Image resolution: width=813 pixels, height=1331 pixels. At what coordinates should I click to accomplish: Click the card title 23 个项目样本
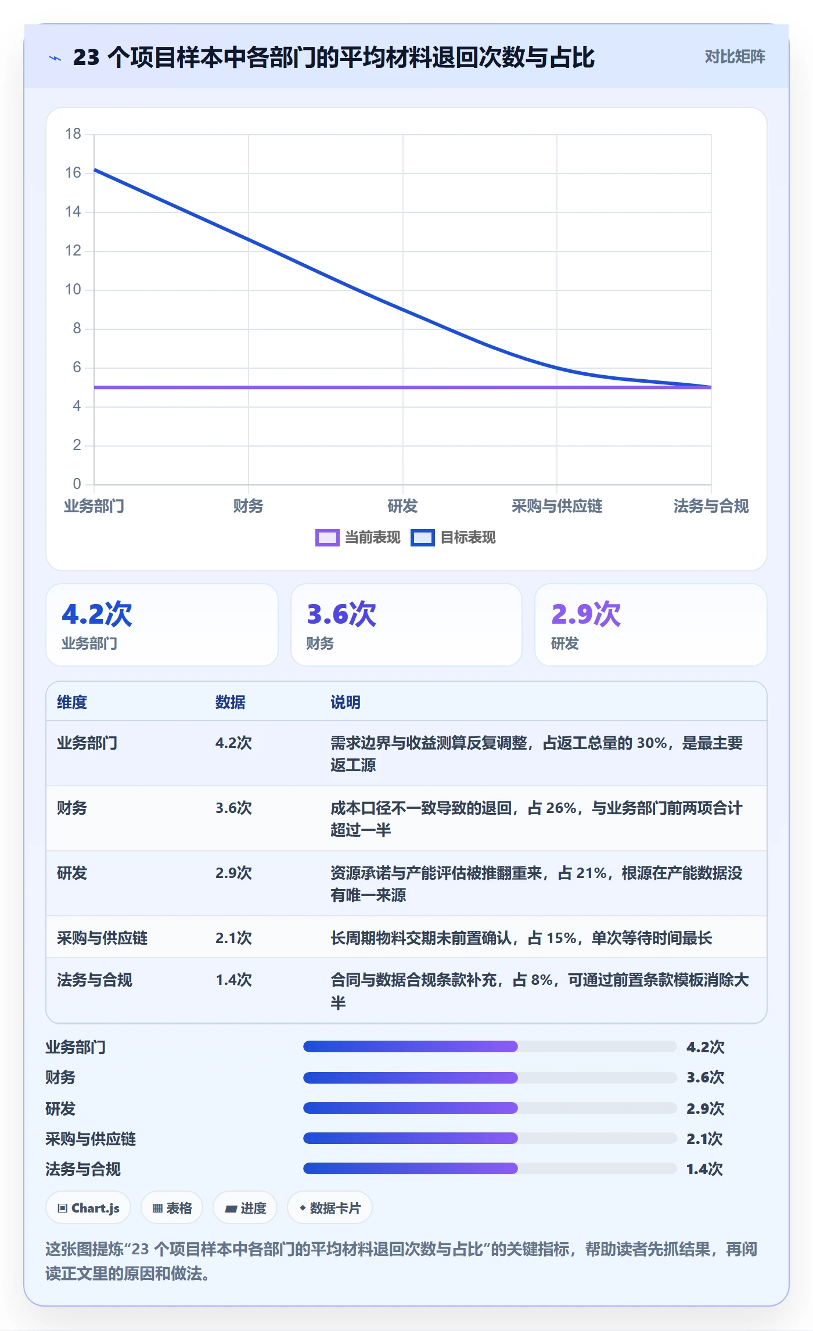pyautogui.click(x=334, y=57)
